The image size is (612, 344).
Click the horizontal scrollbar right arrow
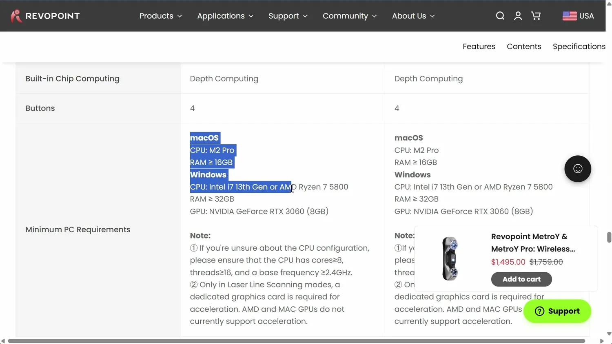pyautogui.click(x=602, y=341)
